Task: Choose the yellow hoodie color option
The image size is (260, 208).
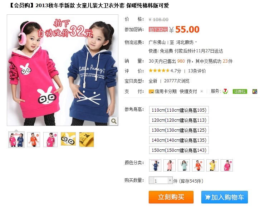Action: [212, 165]
